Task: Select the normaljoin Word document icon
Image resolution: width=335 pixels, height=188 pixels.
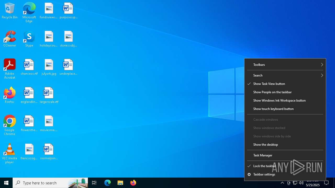Action: pos(49,152)
